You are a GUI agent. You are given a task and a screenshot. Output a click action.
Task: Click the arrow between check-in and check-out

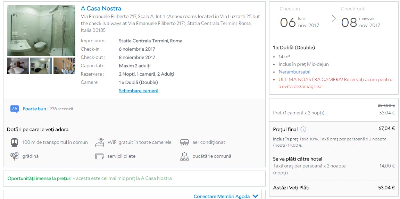[x=334, y=18]
